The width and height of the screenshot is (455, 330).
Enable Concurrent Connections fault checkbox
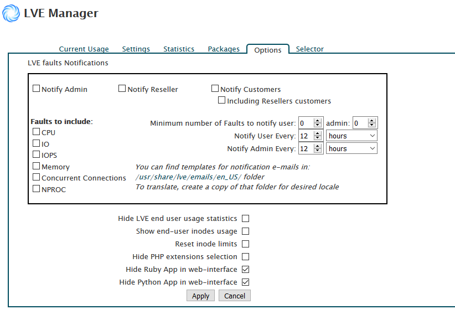coord(37,177)
